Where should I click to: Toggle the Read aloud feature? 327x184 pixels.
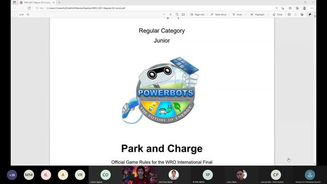coord(218,15)
